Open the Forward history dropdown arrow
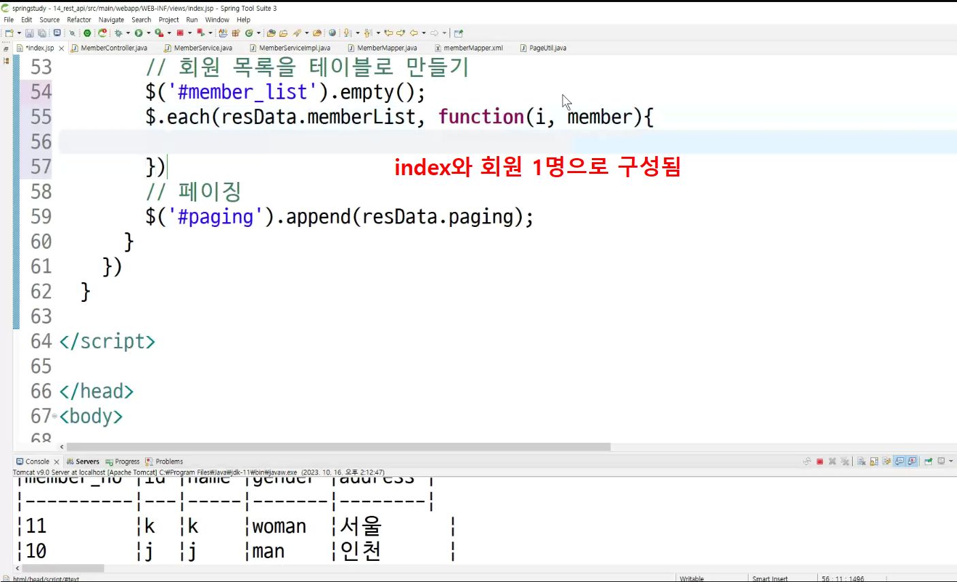957x582 pixels. click(x=444, y=33)
